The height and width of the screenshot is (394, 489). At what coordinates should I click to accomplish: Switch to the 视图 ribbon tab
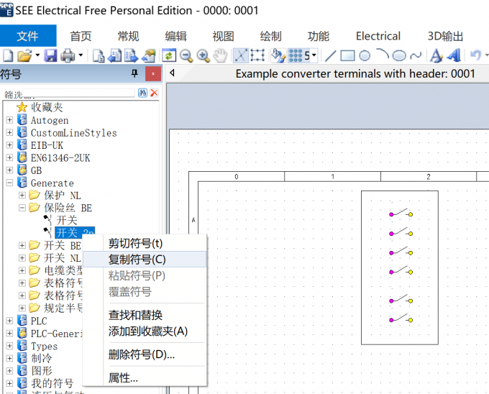tap(224, 36)
